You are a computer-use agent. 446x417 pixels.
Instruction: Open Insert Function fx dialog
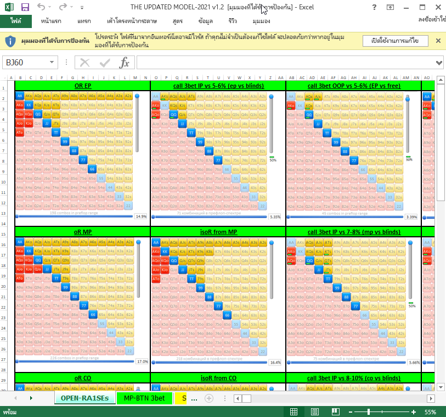tap(125, 63)
